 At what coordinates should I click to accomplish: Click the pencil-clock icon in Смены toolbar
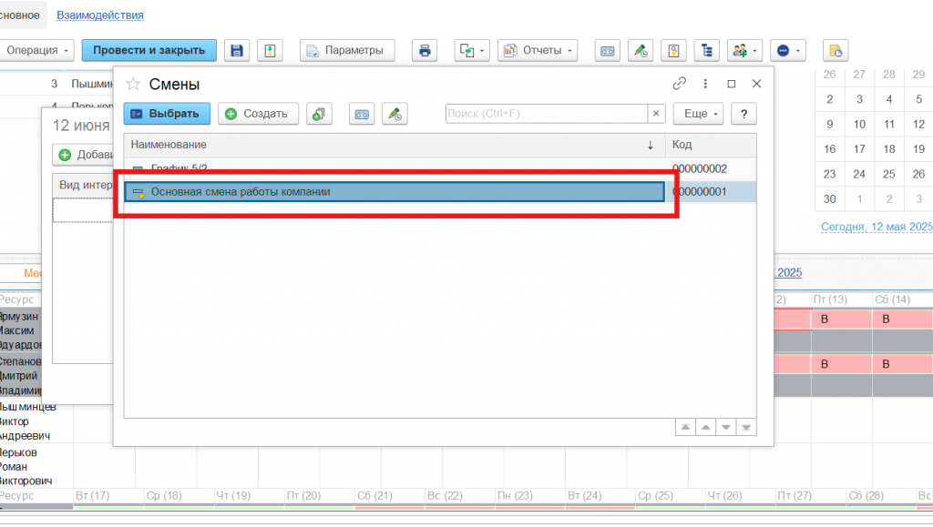point(395,114)
